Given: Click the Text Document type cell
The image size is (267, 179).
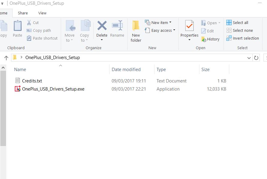Looking at the screenshot, I should 172,81.
